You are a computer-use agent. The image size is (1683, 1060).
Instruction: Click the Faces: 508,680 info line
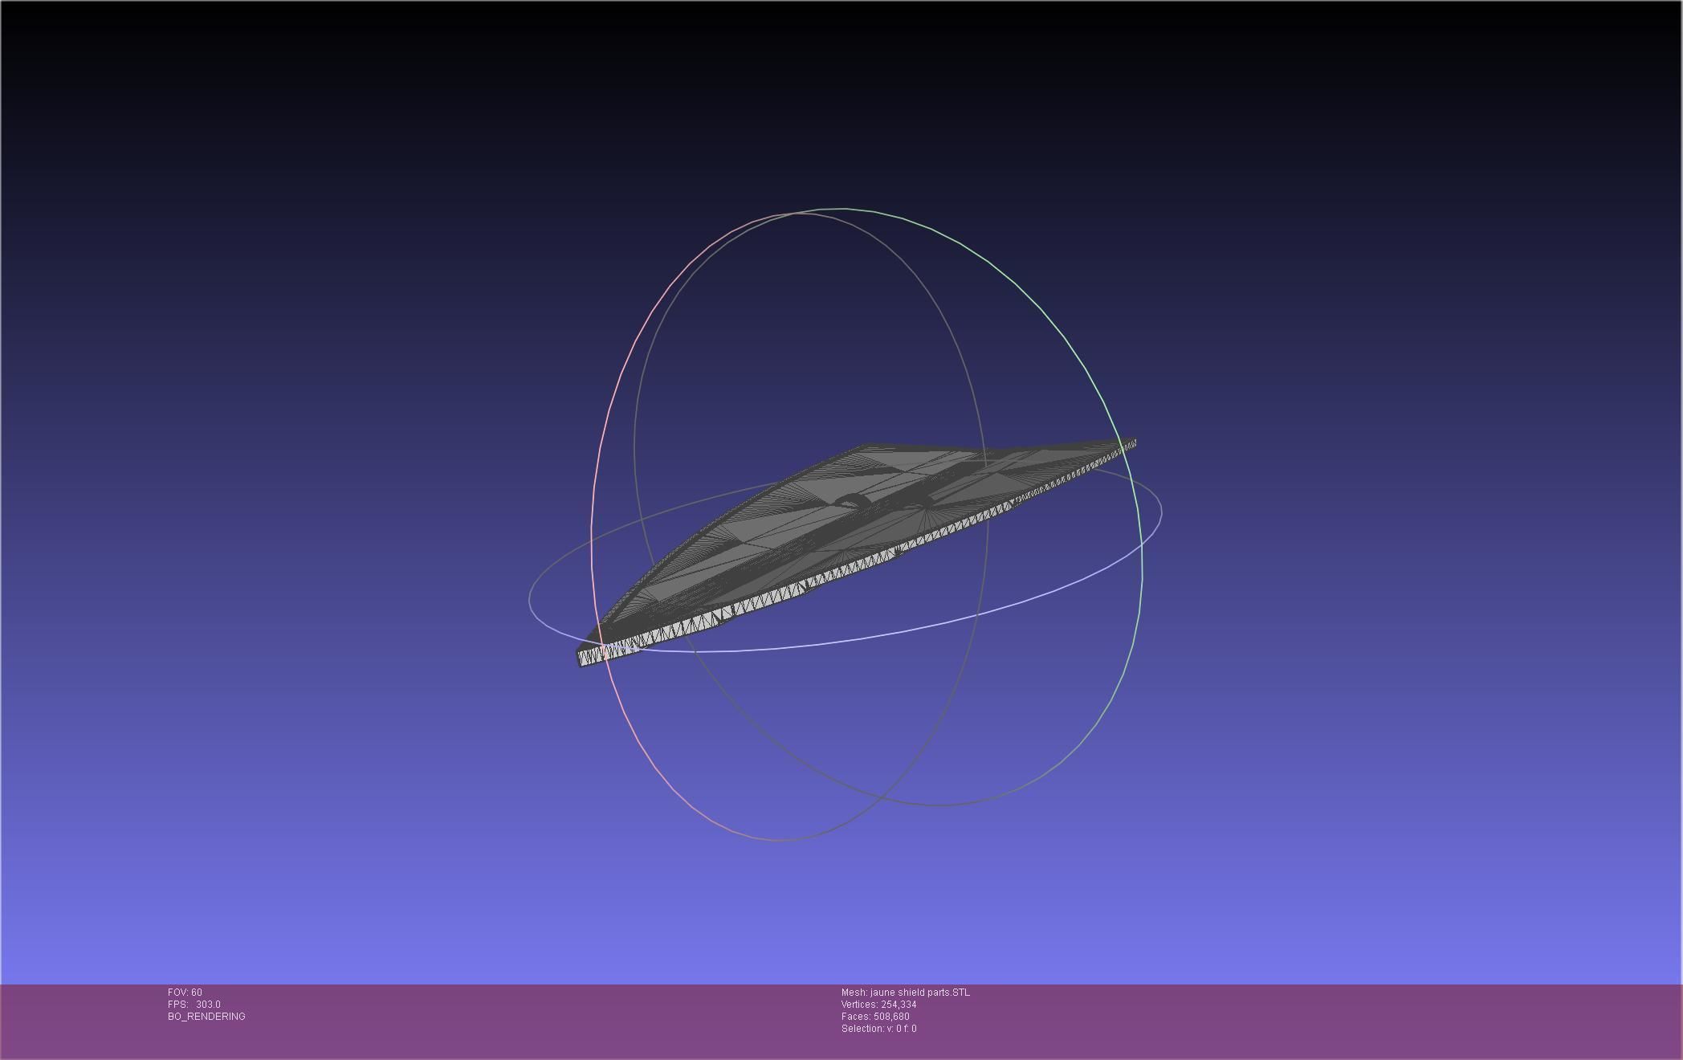pyautogui.click(x=875, y=1017)
